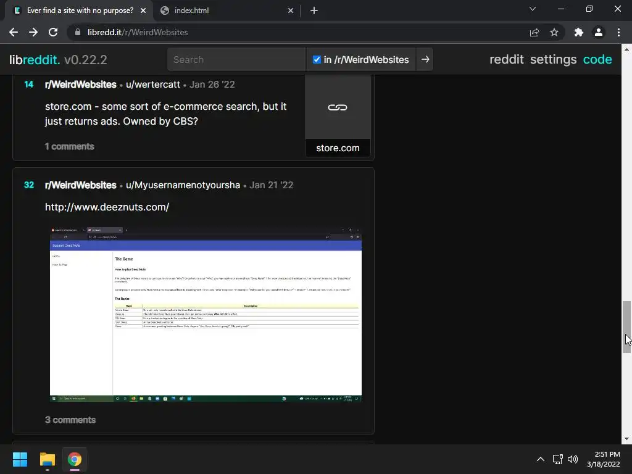Screen dimensions: 632x474
Task: Open the tab search chevron
Action: click(533, 9)
